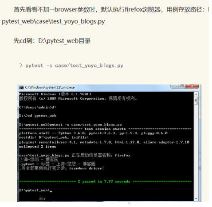Click the 'collected 2 items' line

pos(38,147)
